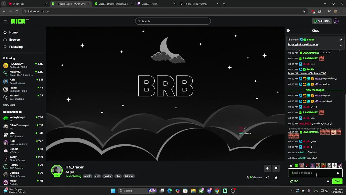The height and width of the screenshot is (195, 346).
Task: Open Microsoft Edge from taskbar
Action: click(x=169, y=191)
